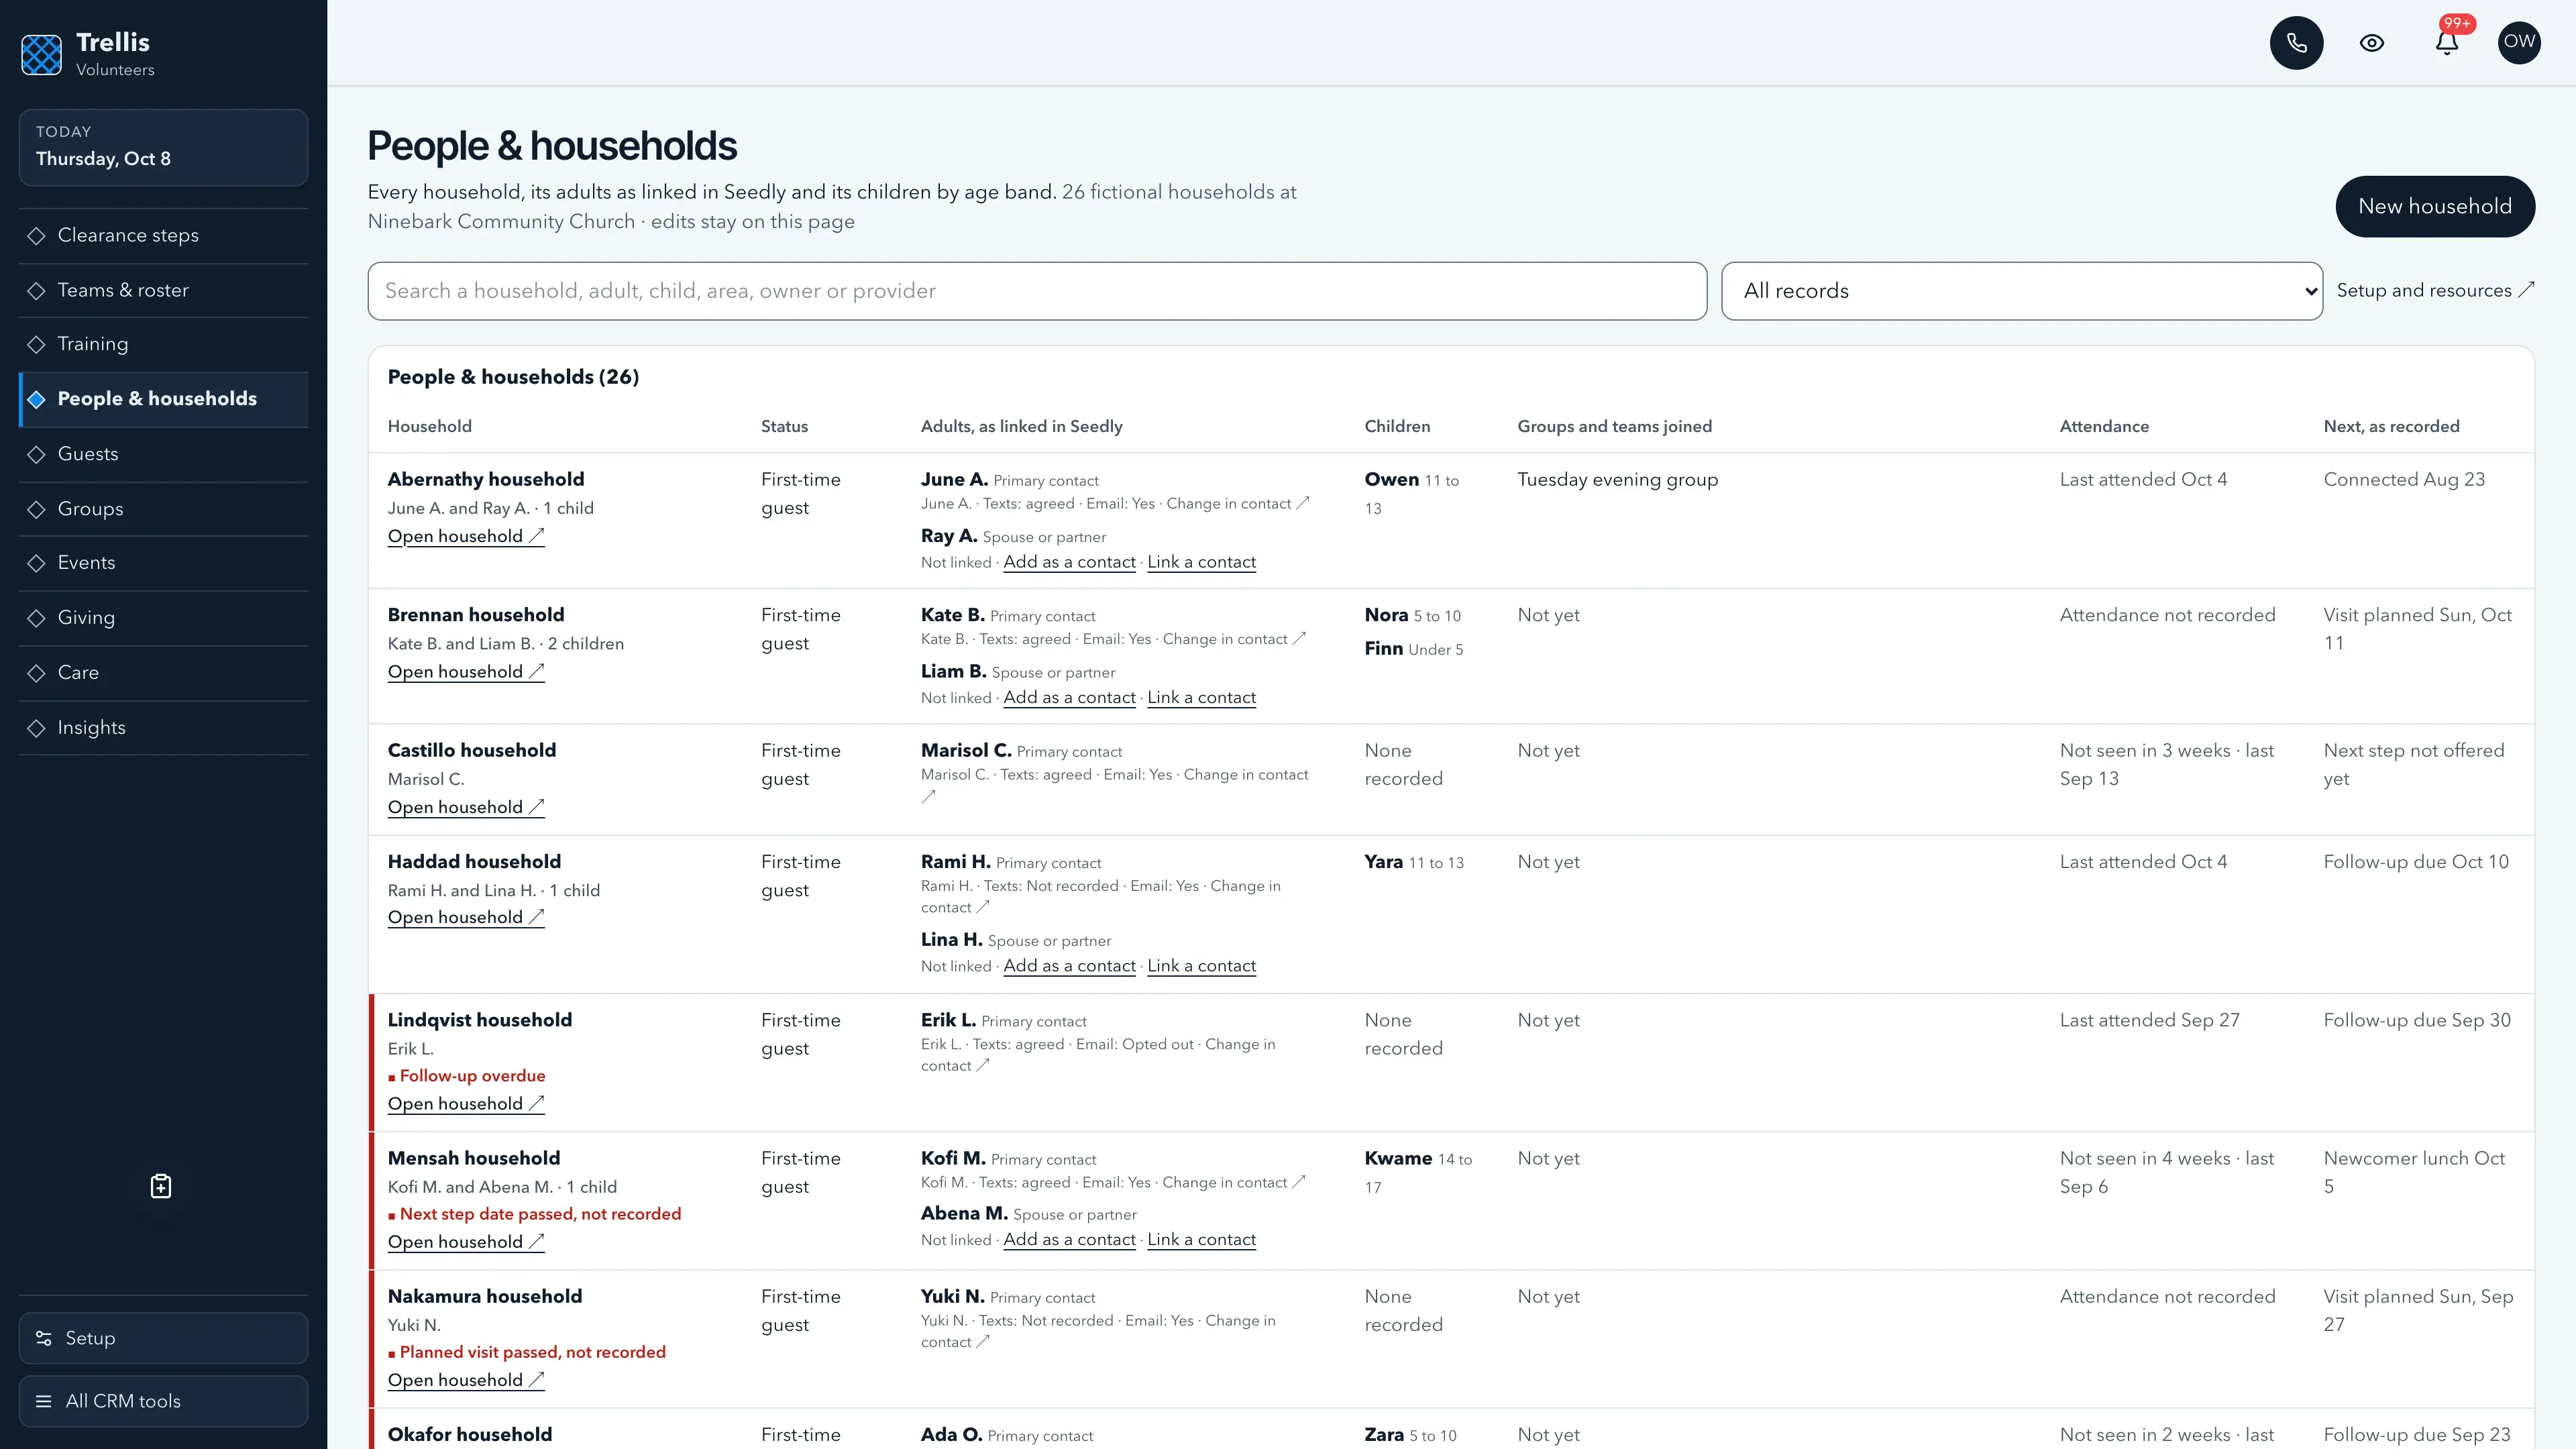Image resolution: width=2576 pixels, height=1449 pixels.
Task: Open the All records filter dropdown
Action: [x=2021, y=291]
